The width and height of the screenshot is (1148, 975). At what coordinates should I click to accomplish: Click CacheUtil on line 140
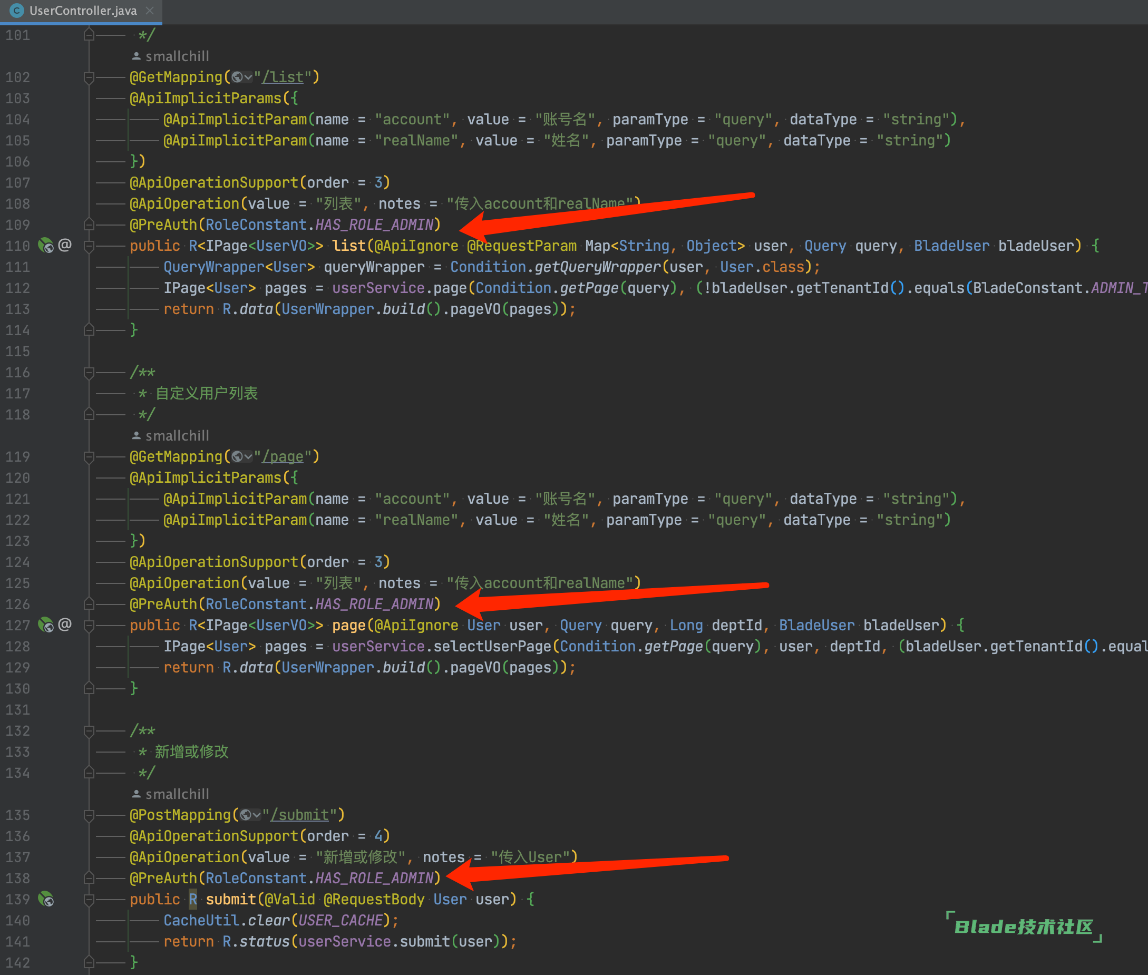[x=201, y=920]
